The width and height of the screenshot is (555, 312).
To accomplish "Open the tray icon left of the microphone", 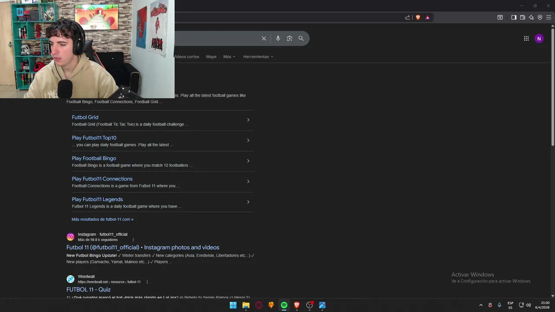I will coord(490,305).
